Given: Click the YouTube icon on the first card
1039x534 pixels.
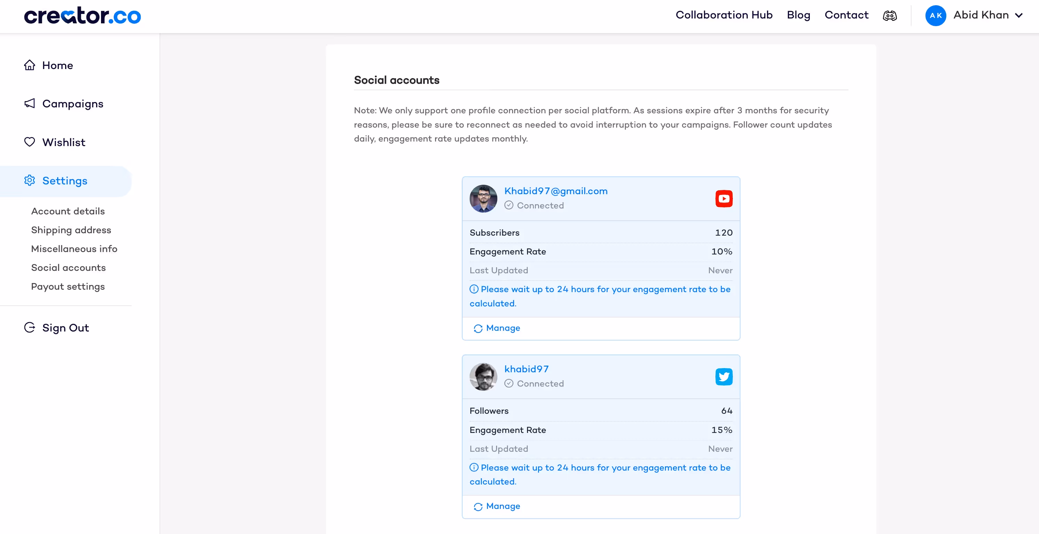Looking at the screenshot, I should coord(723,199).
